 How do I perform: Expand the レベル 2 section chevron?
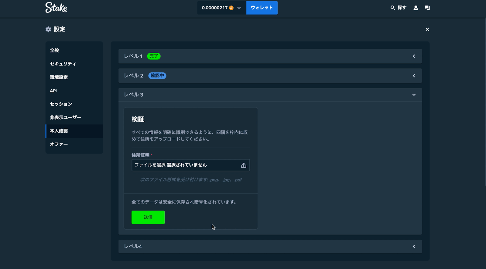[x=414, y=76]
